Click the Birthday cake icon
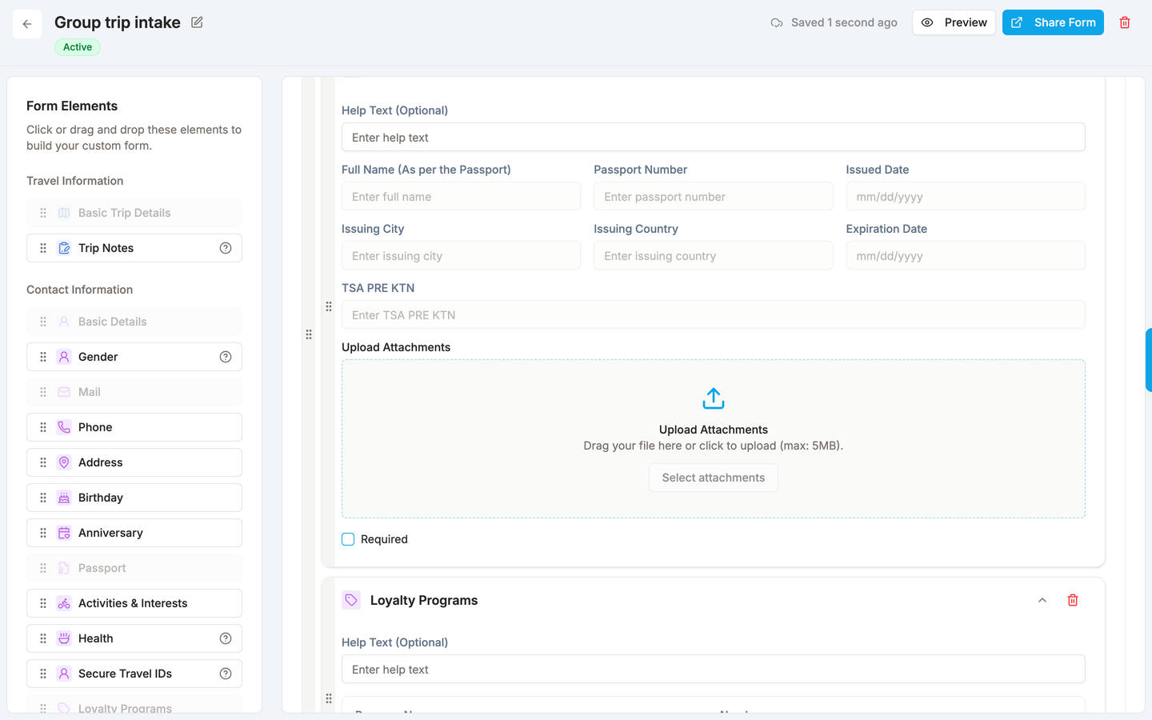Viewport: 1152px width, 720px height. [x=64, y=498]
